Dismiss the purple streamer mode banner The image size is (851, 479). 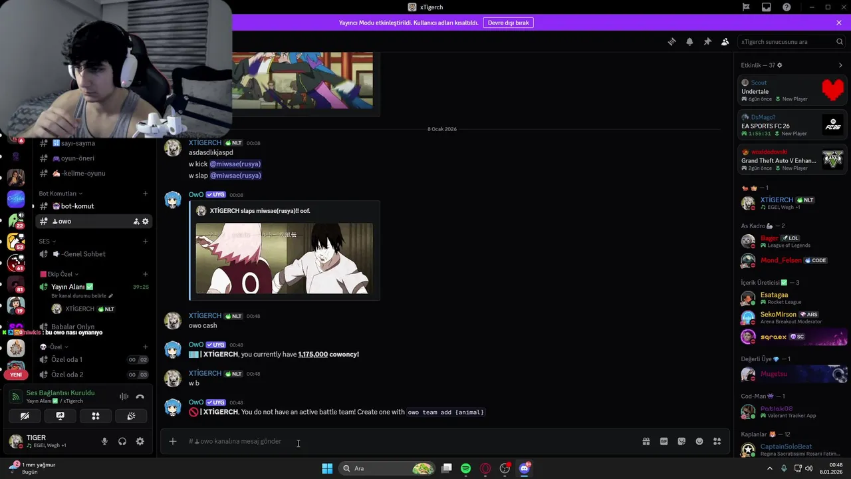click(839, 23)
